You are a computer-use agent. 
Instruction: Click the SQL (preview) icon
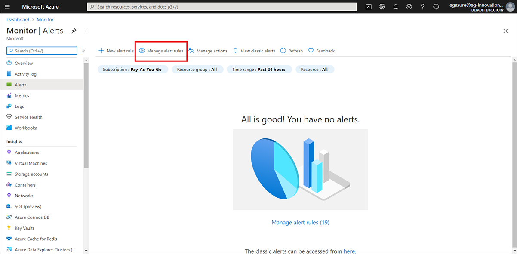point(9,206)
